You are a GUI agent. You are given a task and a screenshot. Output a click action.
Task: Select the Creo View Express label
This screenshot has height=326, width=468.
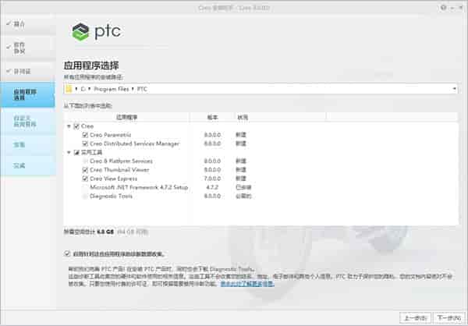[113, 179]
